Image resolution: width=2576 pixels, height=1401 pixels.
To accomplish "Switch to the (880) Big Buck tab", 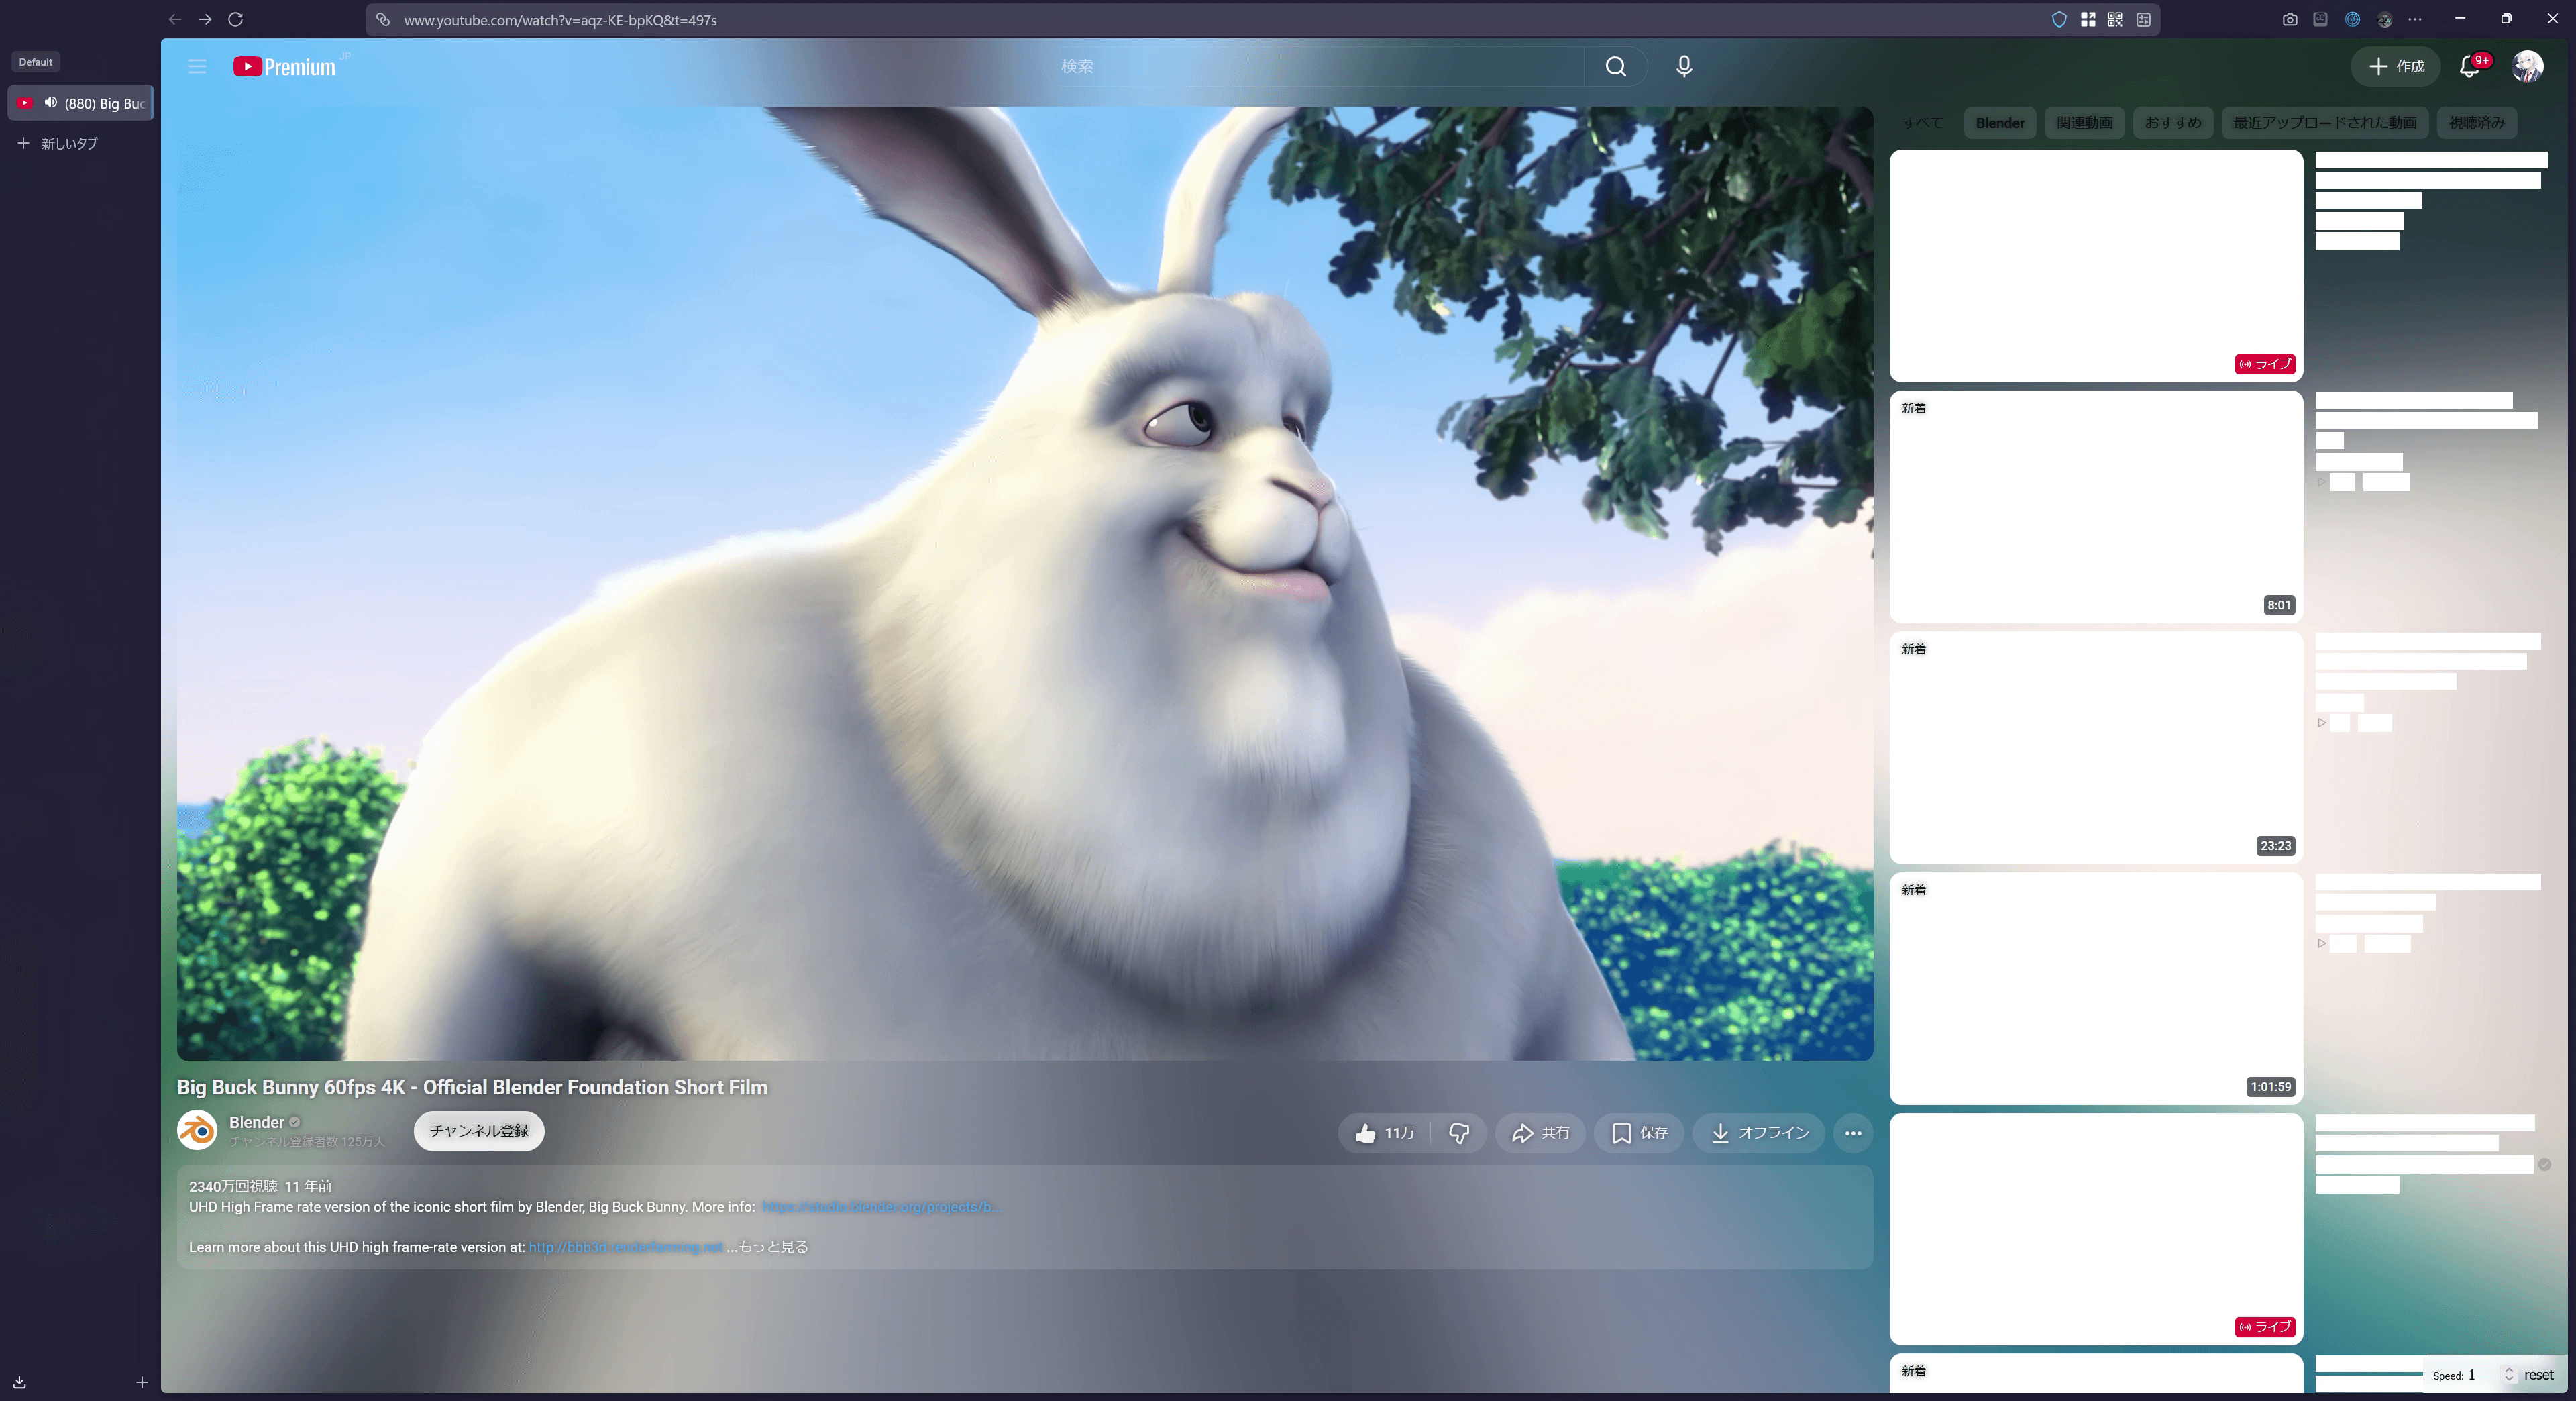I will [80, 103].
